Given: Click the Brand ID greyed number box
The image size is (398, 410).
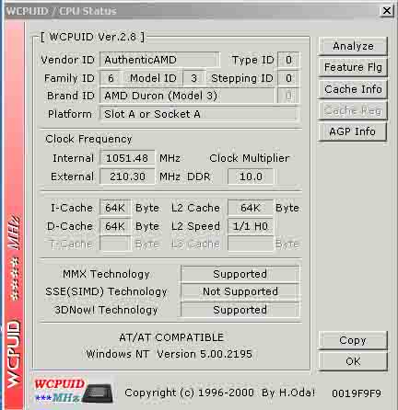Looking at the screenshot, I should point(288,96).
